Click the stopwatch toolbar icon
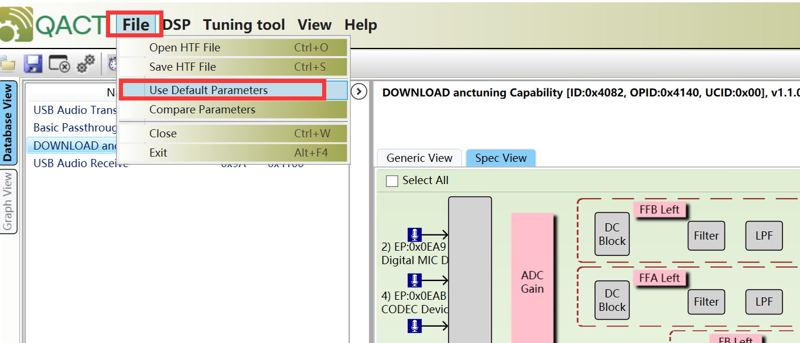Viewport: 800px width, 343px height. tap(110, 63)
